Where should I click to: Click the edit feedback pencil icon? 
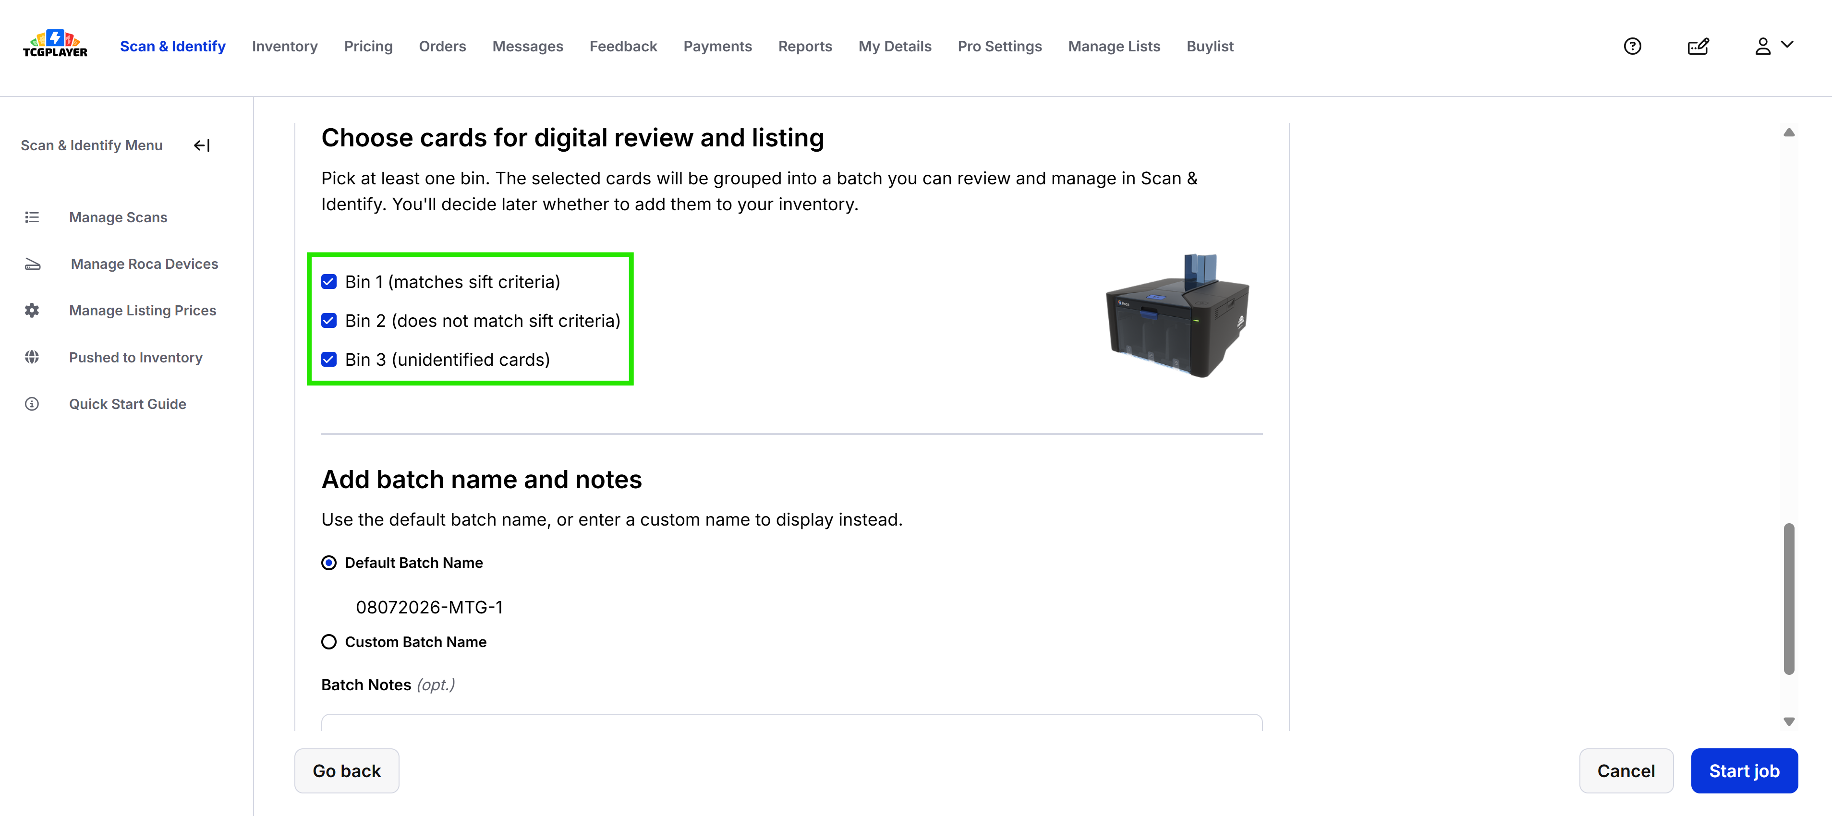click(1698, 46)
